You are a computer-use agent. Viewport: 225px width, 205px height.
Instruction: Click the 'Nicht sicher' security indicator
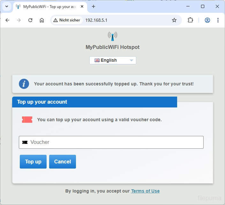point(67,20)
